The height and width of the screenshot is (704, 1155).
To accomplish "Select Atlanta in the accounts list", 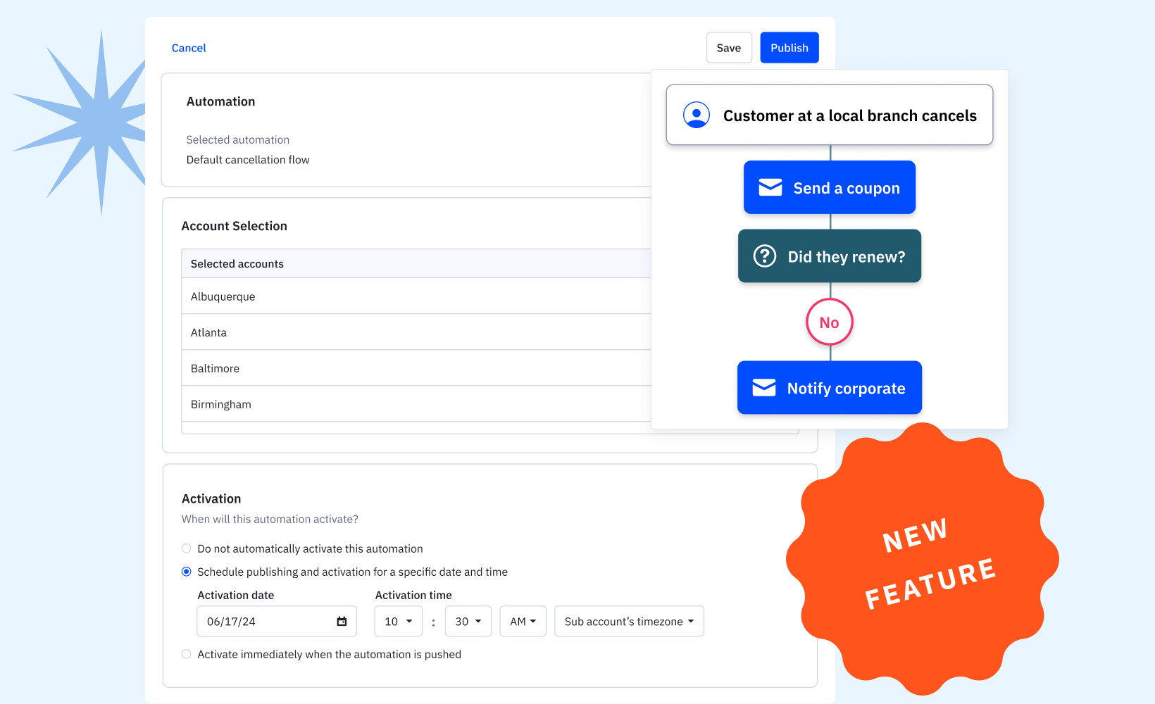I will coord(208,332).
